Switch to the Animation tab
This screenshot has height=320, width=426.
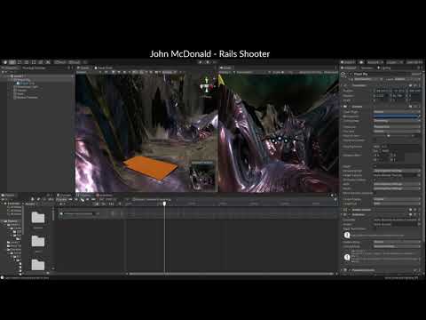coord(104,196)
